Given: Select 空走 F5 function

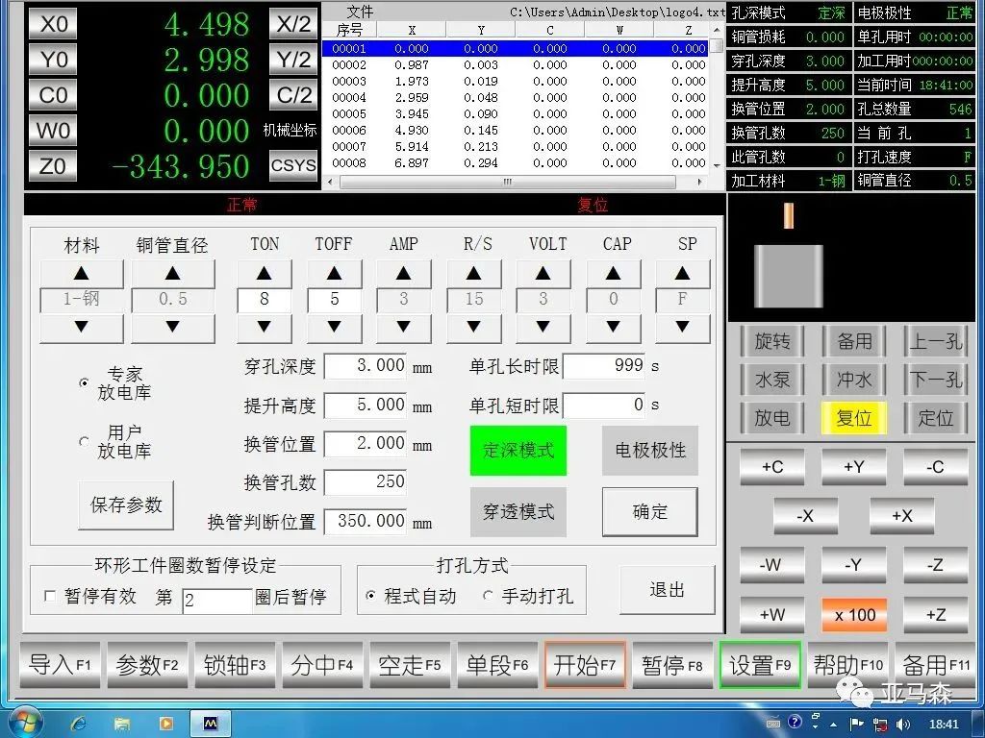Looking at the screenshot, I should tap(410, 665).
